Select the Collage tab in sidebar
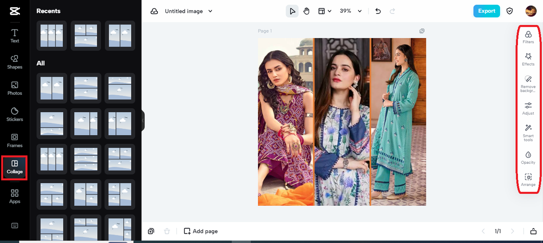The image size is (543, 243). 15,167
